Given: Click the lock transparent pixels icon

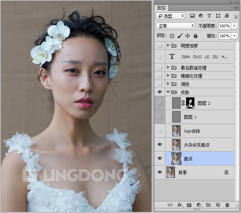Looking at the screenshot, I should [172, 36].
